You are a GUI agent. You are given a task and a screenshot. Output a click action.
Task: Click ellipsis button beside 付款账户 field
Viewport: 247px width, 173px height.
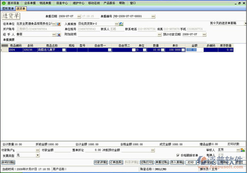tap(37, 150)
